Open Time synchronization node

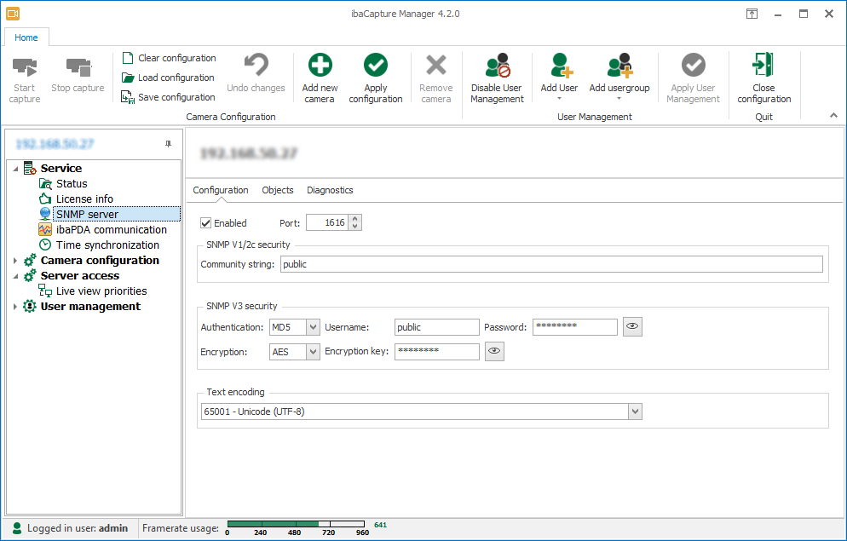[107, 245]
